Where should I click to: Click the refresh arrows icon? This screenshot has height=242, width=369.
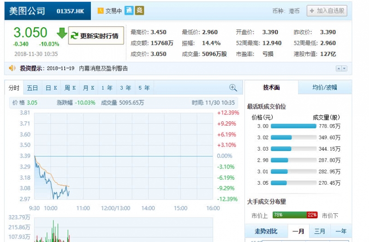pyautogui.click(x=74, y=36)
